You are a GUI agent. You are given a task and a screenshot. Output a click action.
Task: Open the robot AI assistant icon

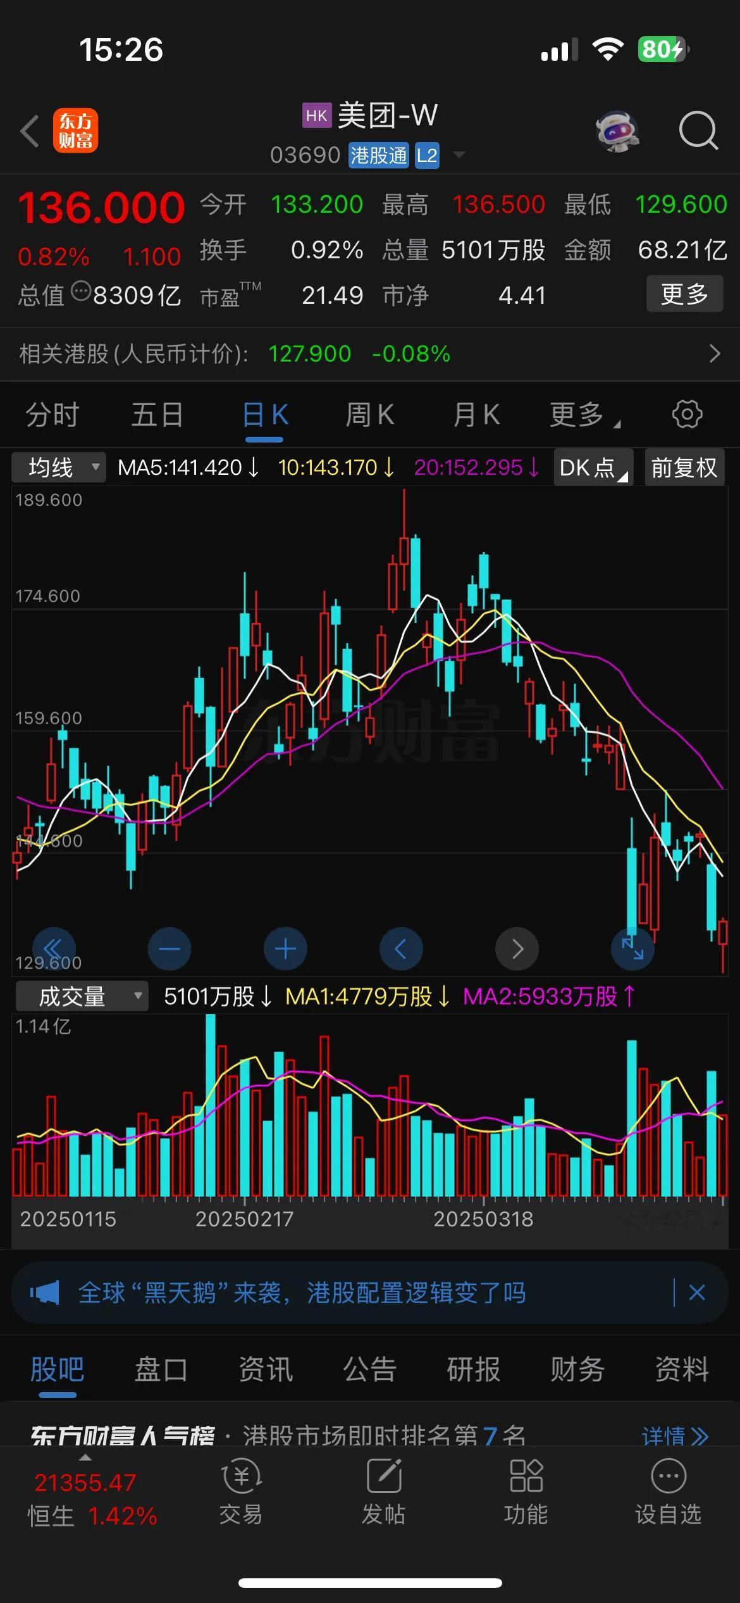tap(617, 131)
